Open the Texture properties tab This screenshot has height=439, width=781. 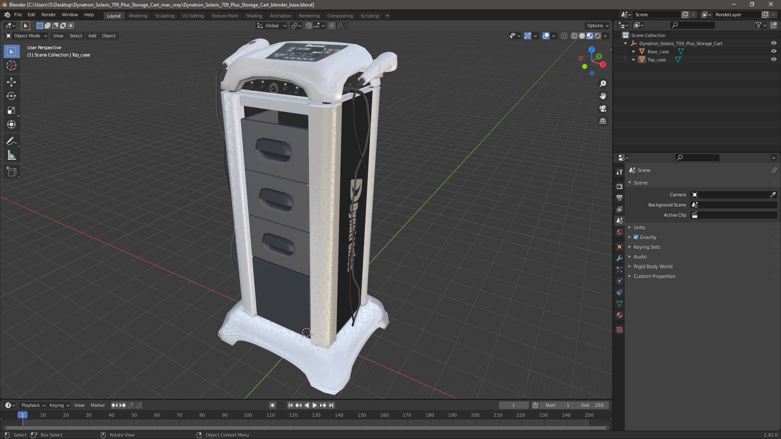pyautogui.click(x=620, y=330)
